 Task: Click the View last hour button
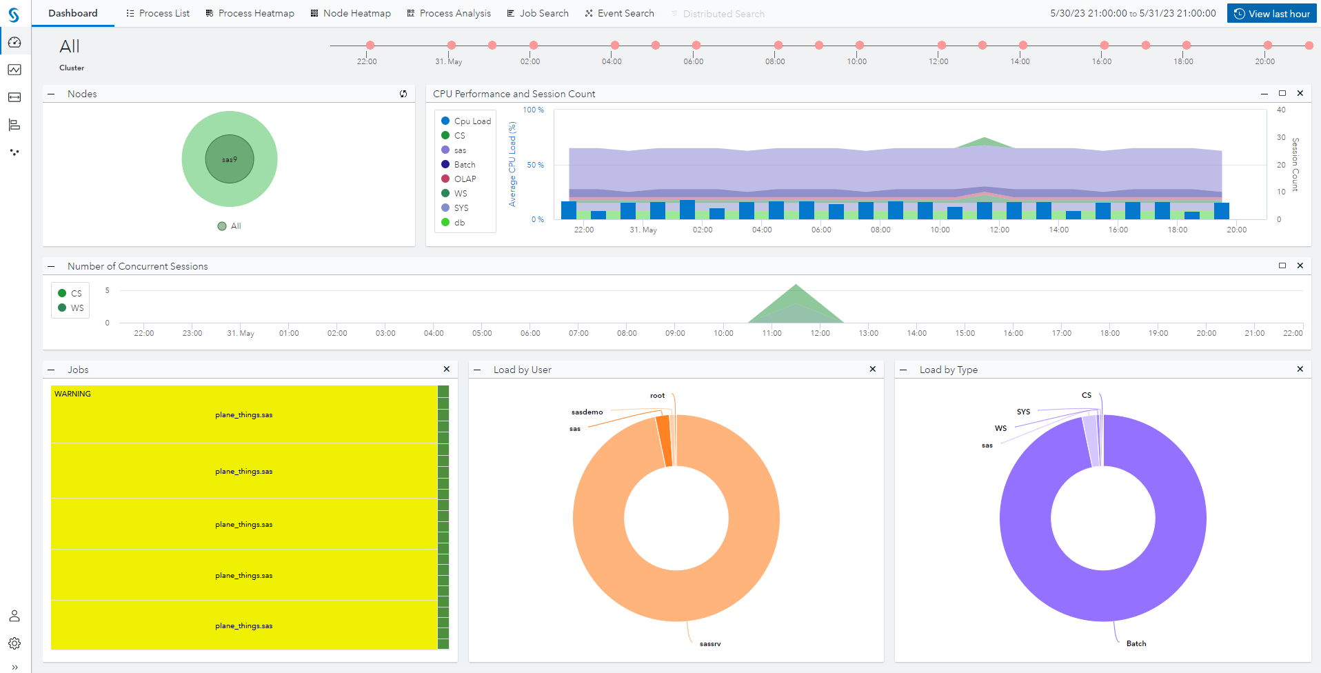click(1272, 14)
